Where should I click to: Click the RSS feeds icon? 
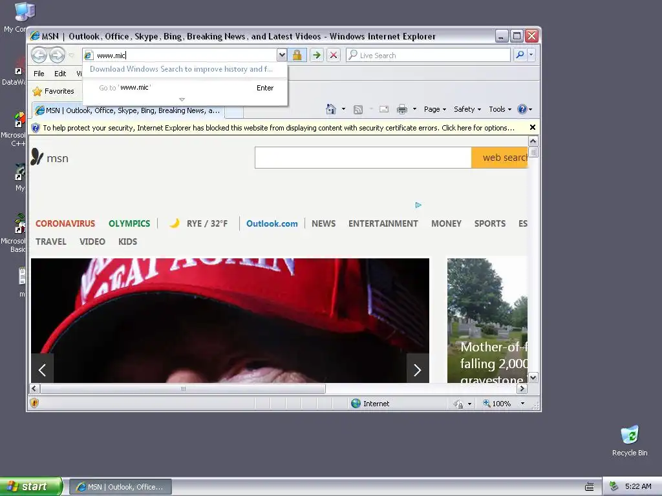[358, 110]
